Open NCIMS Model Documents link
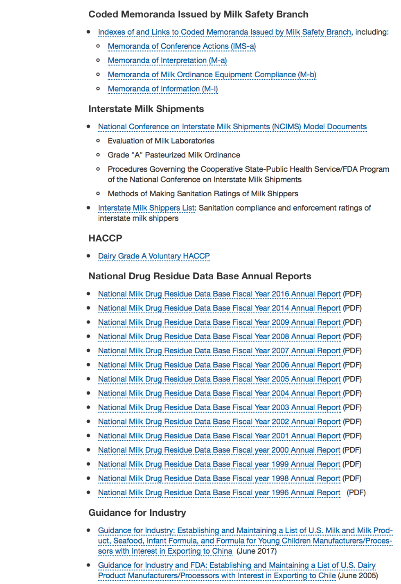The height and width of the screenshot is (584, 401). pyautogui.click(x=232, y=127)
